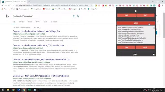The image size is (165, 92).
Task: Open the YouTube bookmark
Action: pos(47,9)
